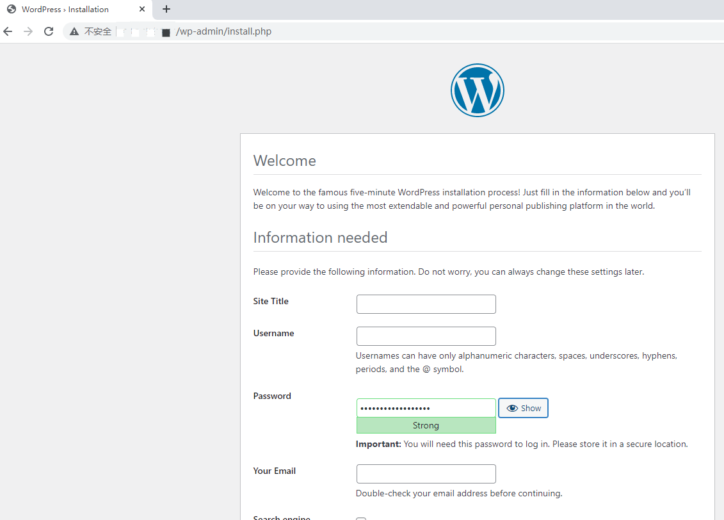Focus the Your Email input field
The image size is (724, 520).
(426, 474)
